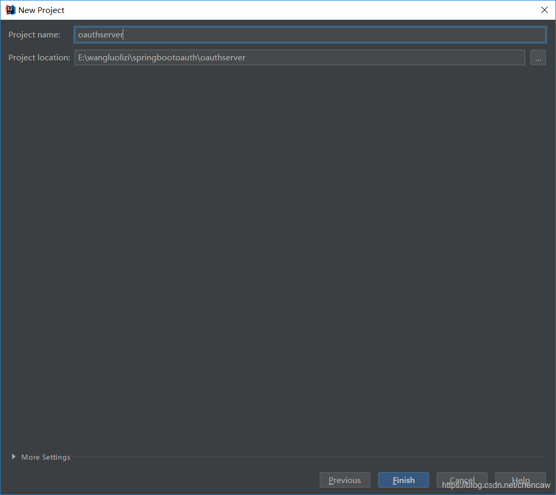Image resolution: width=556 pixels, height=495 pixels.
Task: Click the IntelliJ IDEA icon in title bar
Action: [10, 10]
